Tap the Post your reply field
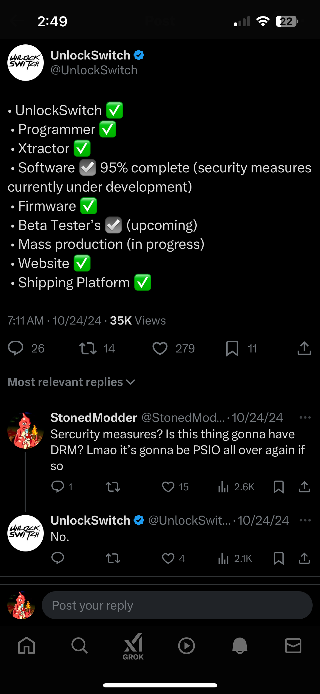Viewport: 320px width, 694px height. point(177,605)
